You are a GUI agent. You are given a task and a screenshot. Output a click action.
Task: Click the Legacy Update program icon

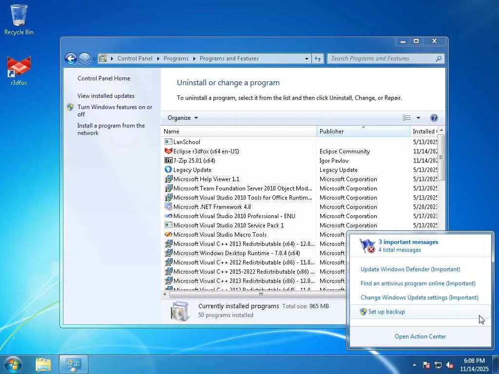(168, 169)
